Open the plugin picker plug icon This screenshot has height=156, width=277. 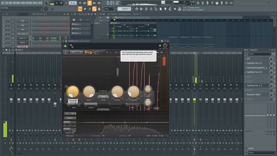click(165, 9)
